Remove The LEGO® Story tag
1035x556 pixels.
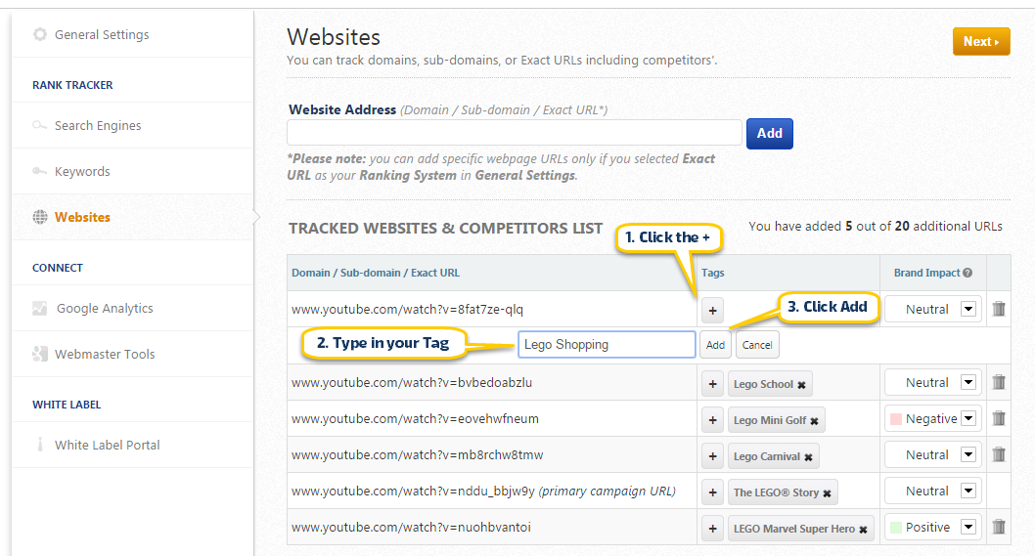pyautogui.click(x=827, y=492)
